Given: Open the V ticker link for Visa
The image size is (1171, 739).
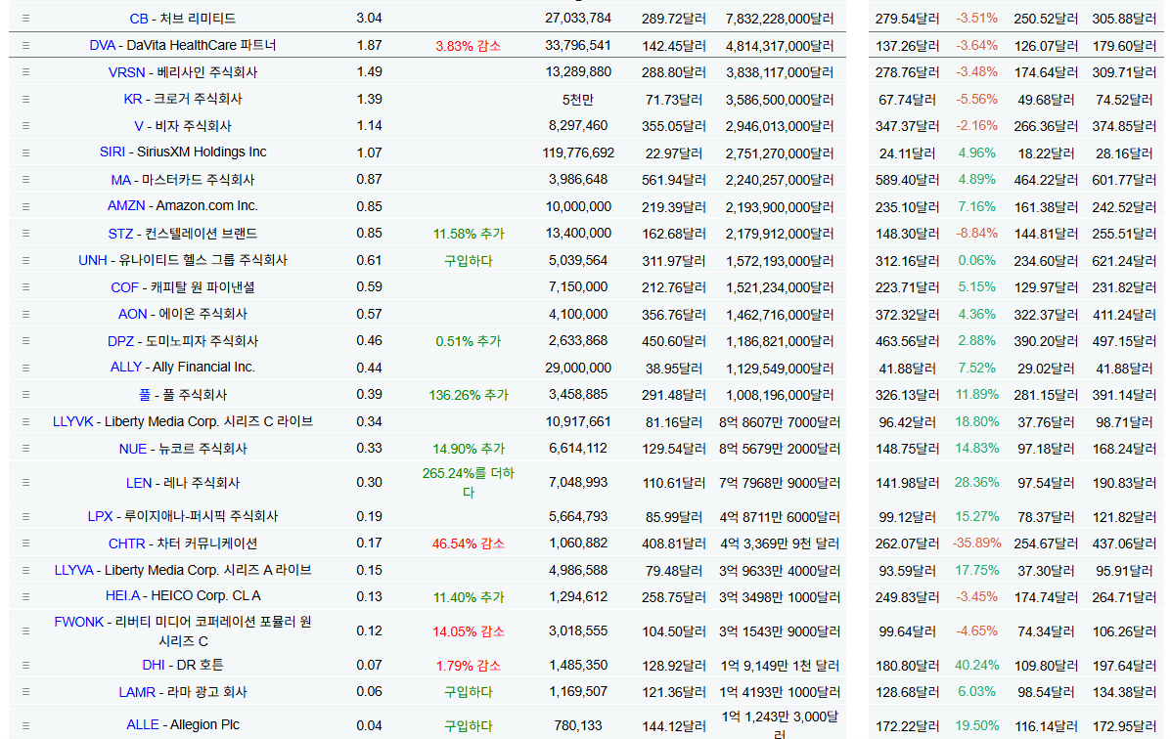Looking at the screenshot, I should click(x=138, y=126).
